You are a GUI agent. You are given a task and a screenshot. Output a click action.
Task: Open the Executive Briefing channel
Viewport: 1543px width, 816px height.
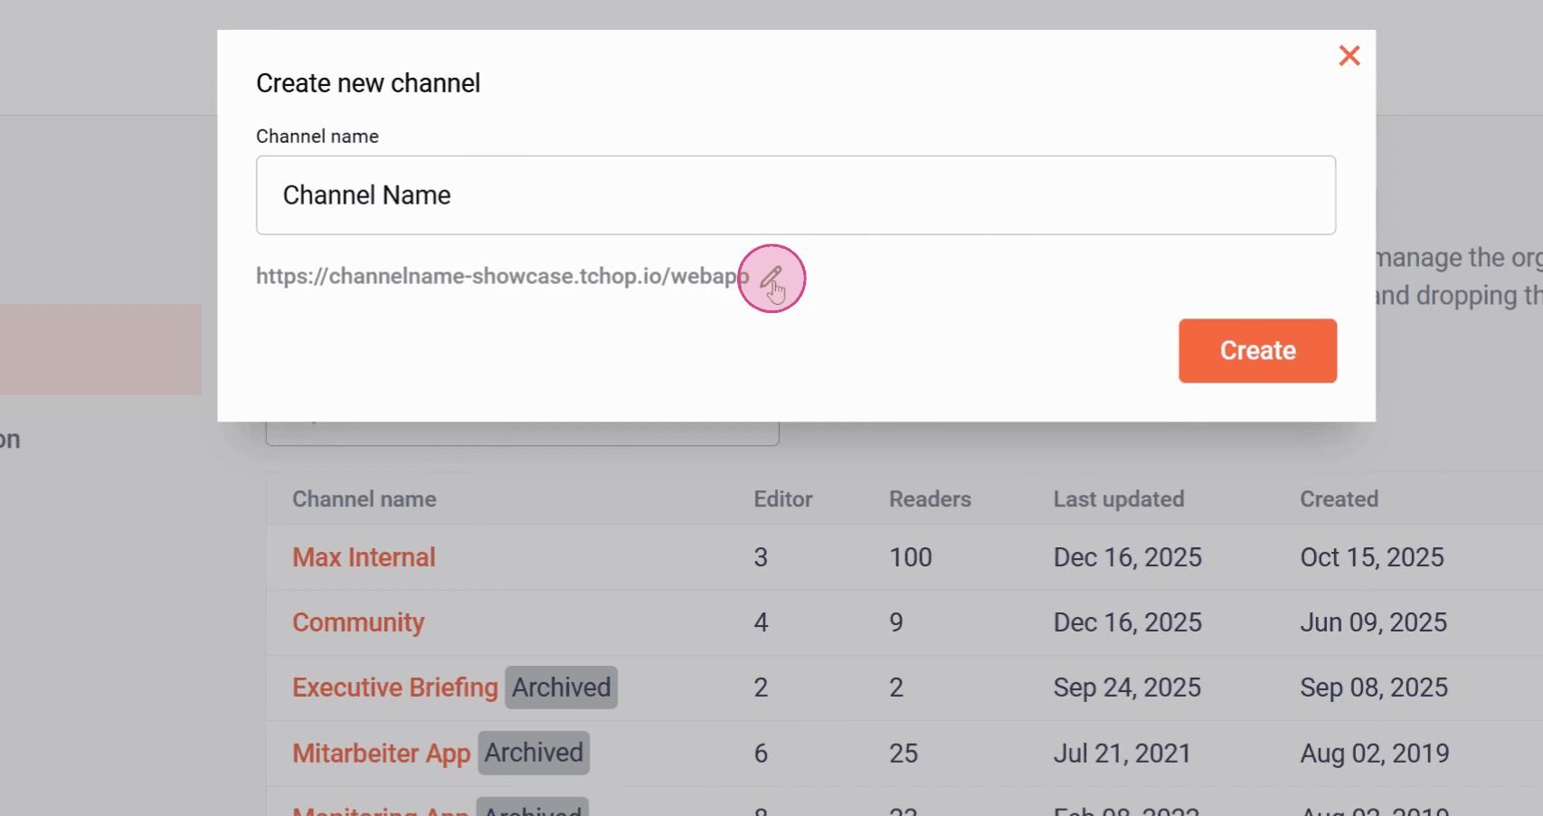click(x=395, y=688)
